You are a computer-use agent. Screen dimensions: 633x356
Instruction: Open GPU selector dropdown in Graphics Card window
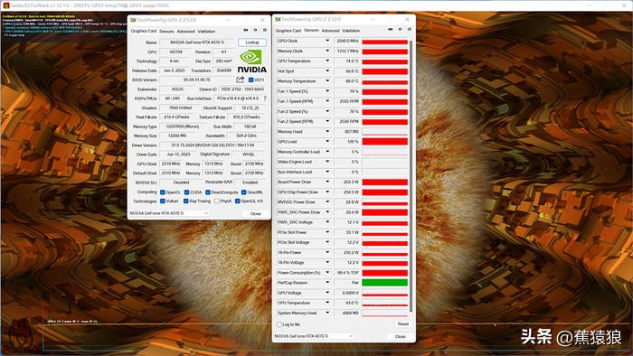pyautogui.click(x=169, y=213)
